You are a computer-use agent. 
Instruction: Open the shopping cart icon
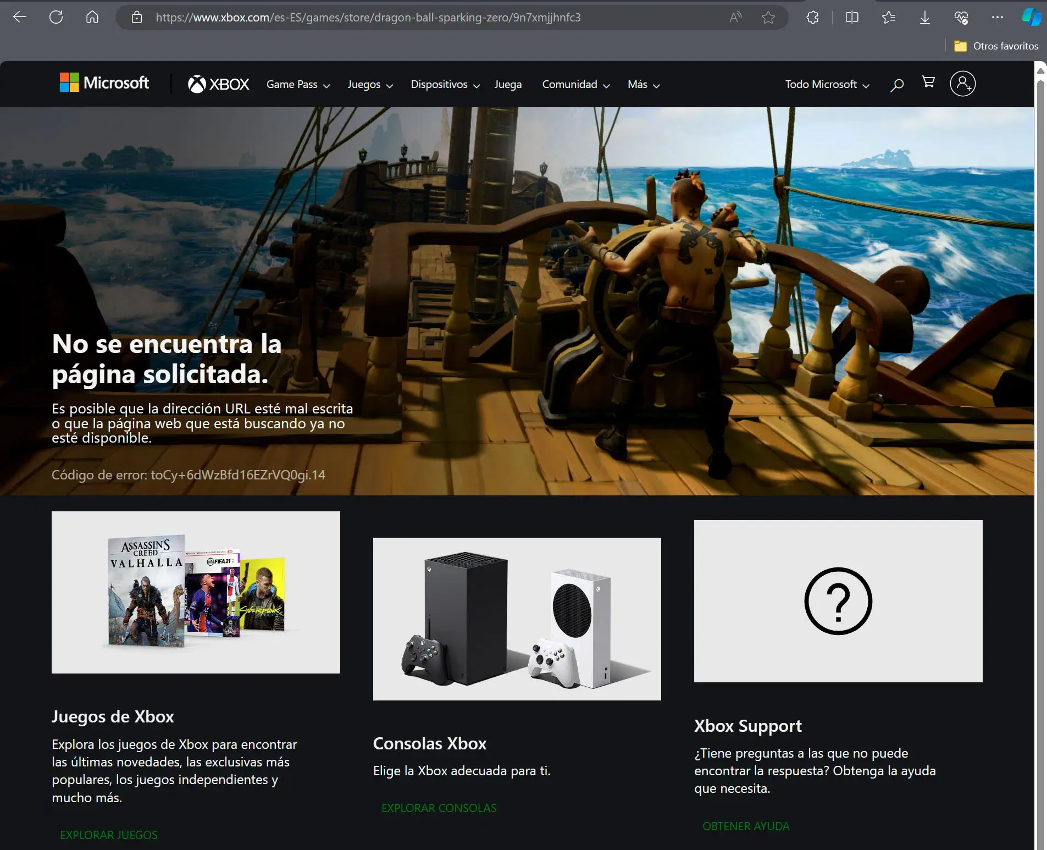(928, 82)
